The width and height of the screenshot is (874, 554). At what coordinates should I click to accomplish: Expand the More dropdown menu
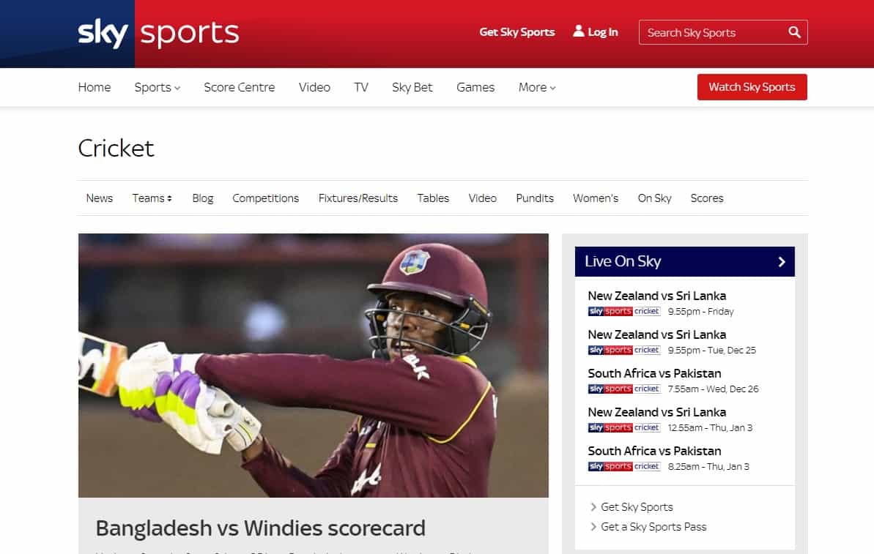[537, 87]
